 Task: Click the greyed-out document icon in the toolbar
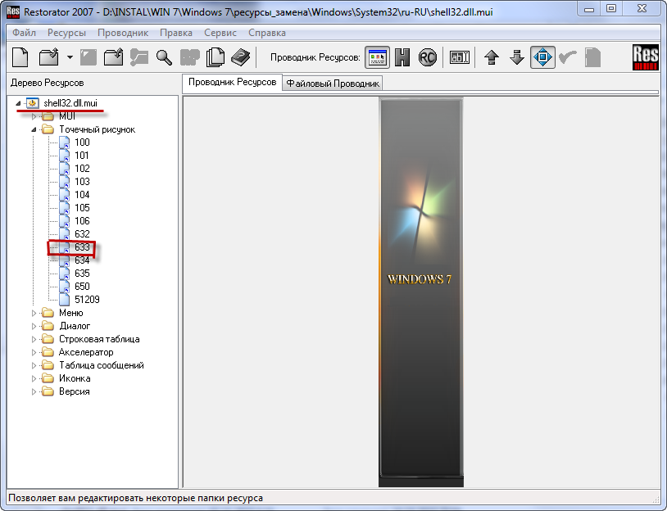pos(592,57)
